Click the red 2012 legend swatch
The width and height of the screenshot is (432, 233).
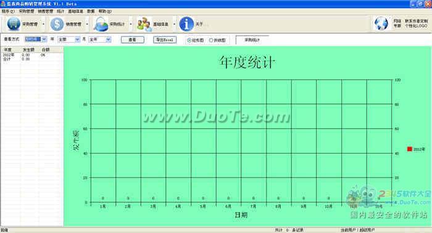(x=409, y=149)
